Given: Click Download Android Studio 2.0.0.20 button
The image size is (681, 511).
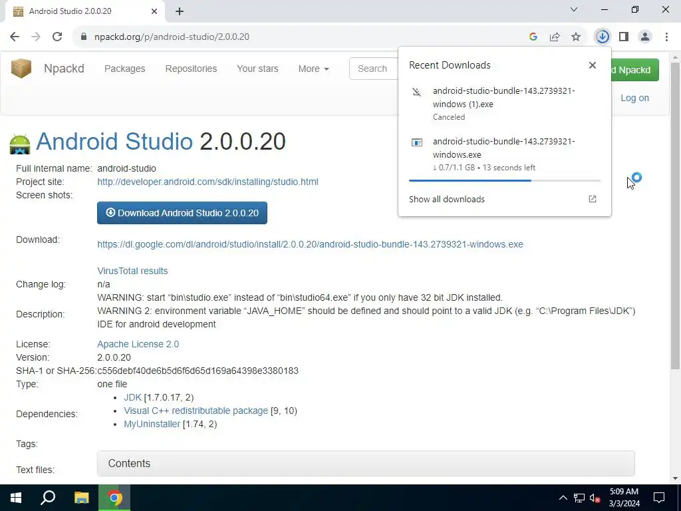Looking at the screenshot, I should pos(182,213).
